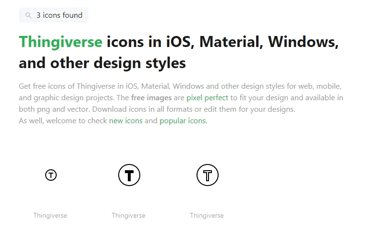Open the bold filled-T Thingiverse icon

[x=129, y=175]
